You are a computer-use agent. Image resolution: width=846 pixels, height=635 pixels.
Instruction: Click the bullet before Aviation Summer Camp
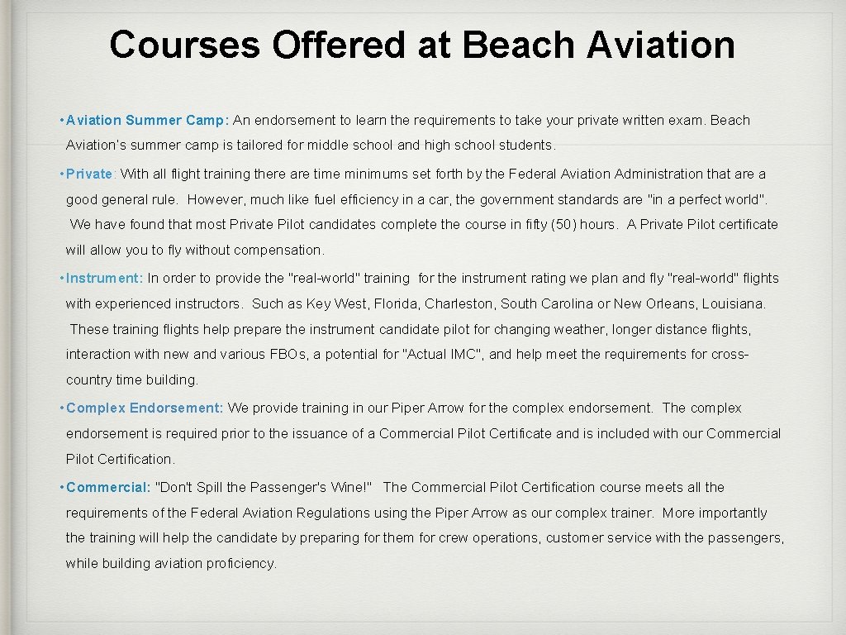coord(62,121)
